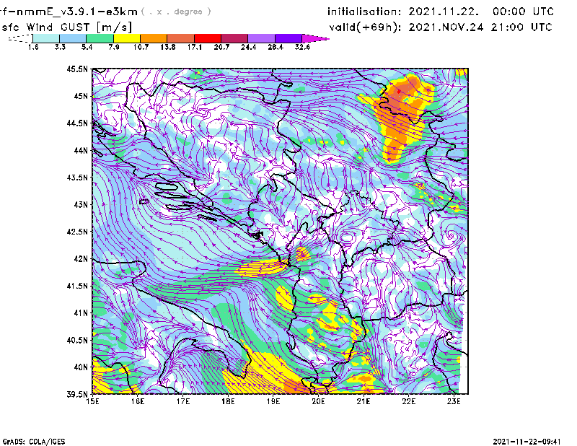Screen dimensions: 577x446
Task: Click the 'sfc Wind GUST [m/s]' title
Action: tap(66, 27)
